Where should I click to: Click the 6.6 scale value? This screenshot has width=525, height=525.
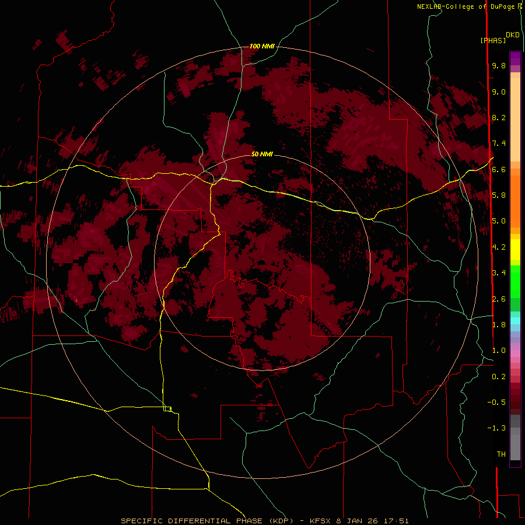click(x=499, y=169)
